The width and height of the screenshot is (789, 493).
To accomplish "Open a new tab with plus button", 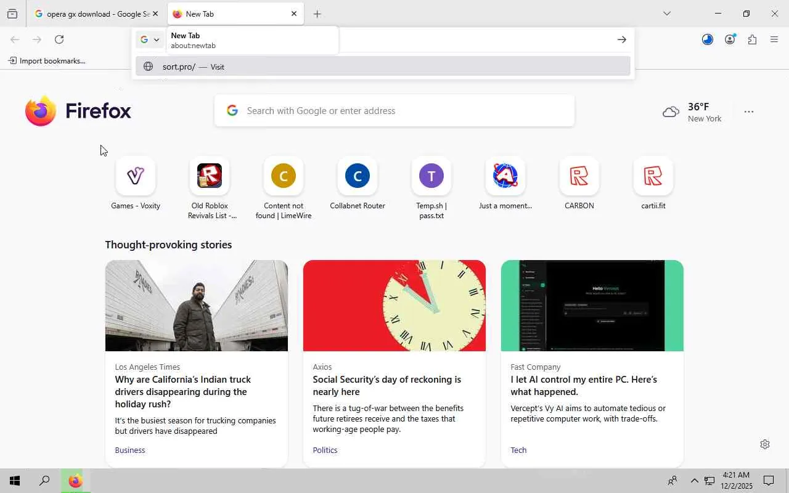I will [x=317, y=14].
